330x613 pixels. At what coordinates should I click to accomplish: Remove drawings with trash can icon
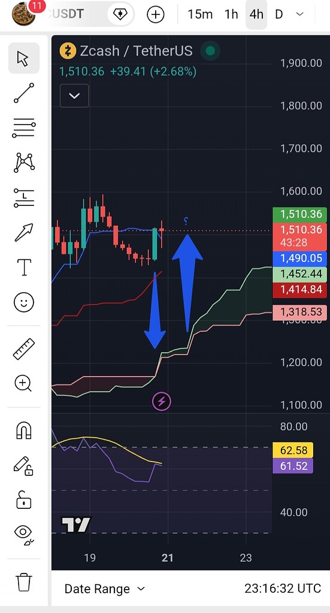click(x=24, y=582)
